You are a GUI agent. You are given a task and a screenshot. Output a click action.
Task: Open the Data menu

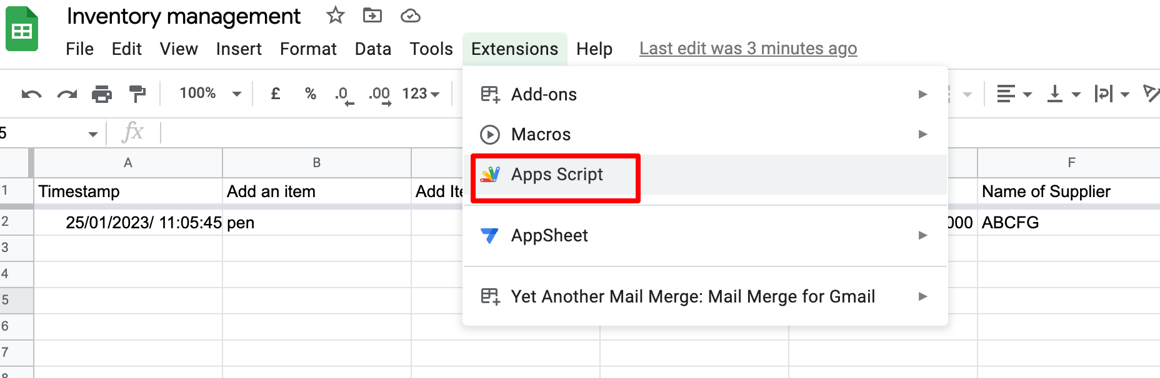pyautogui.click(x=373, y=49)
